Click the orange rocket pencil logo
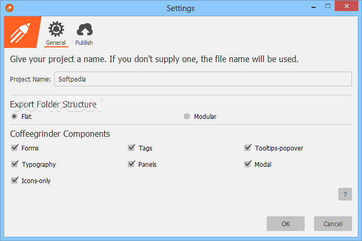 (x=21, y=32)
